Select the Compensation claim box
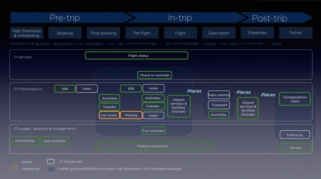 coord(295,99)
